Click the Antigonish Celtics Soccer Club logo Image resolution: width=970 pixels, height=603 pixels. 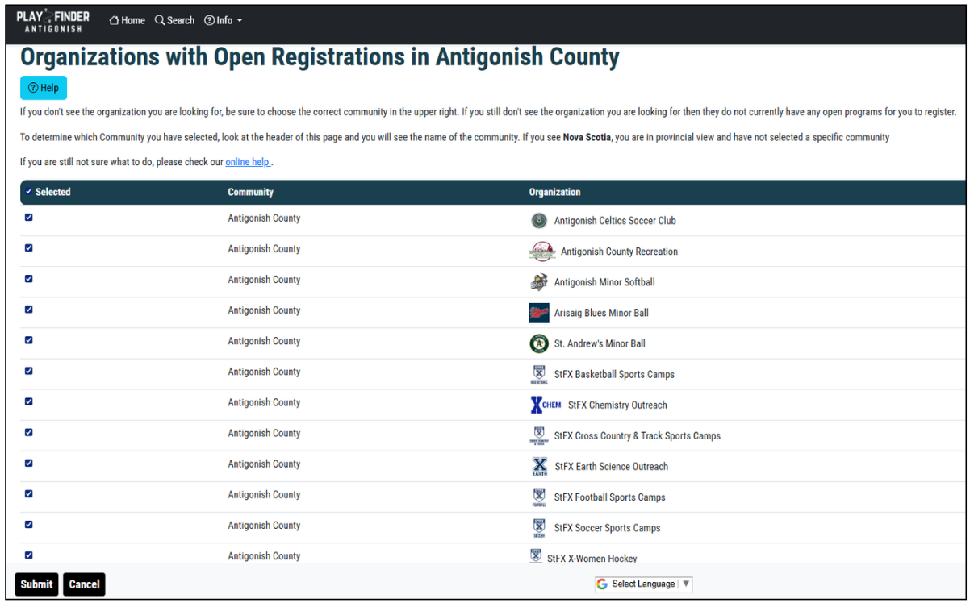[x=539, y=221]
